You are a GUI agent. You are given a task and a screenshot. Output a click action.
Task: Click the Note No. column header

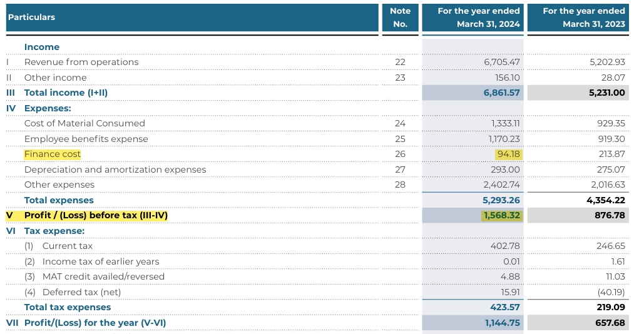pyautogui.click(x=400, y=18)
